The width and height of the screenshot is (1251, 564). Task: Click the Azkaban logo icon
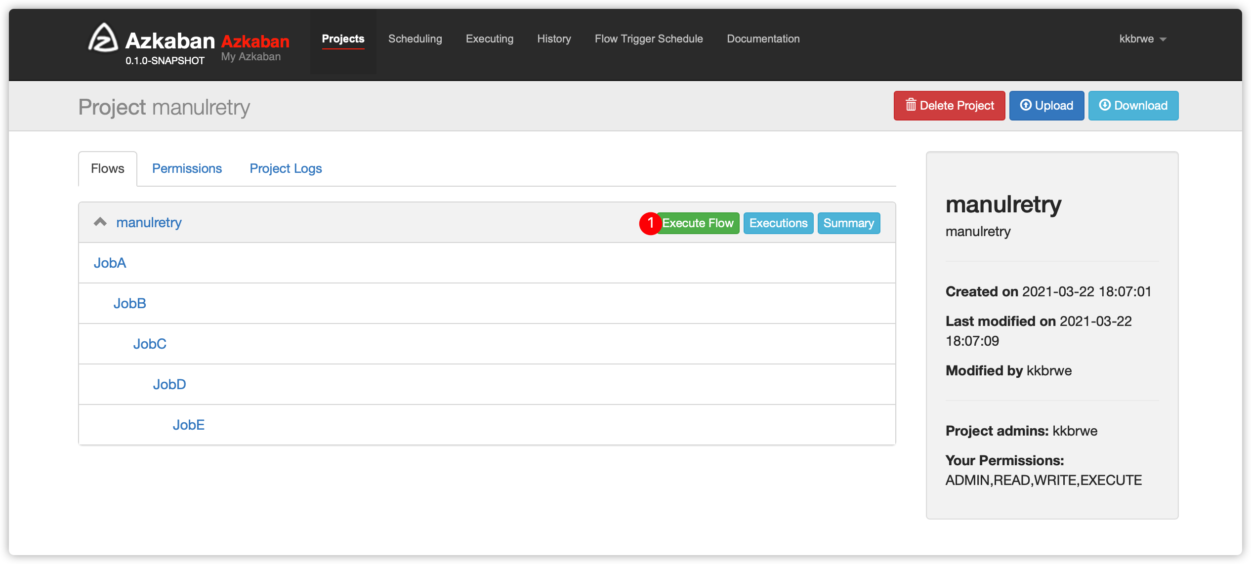point(103,38)
